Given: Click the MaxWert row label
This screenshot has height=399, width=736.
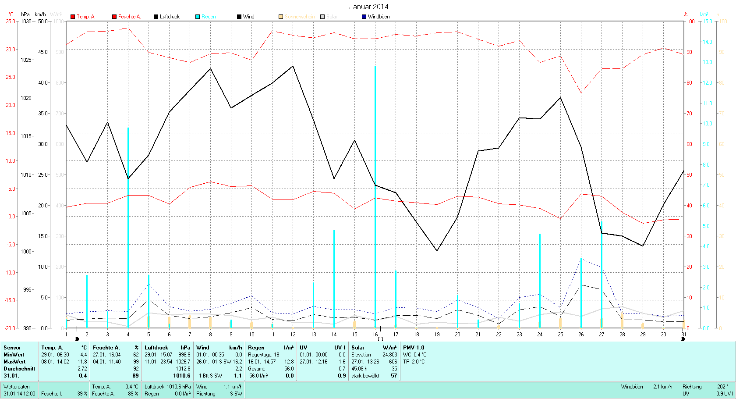Looking at the screenshot, I should click(x=14, y=362).
